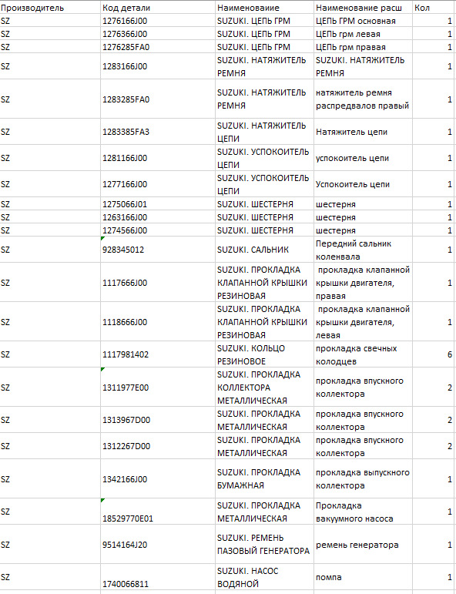Click the SUZUKI. САЛЬНИК name cell
Image resolution: width=456 pixels, height=594 pixels.
tap(264, 250)
